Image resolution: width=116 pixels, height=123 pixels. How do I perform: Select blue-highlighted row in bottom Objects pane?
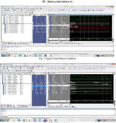point(39,86)
